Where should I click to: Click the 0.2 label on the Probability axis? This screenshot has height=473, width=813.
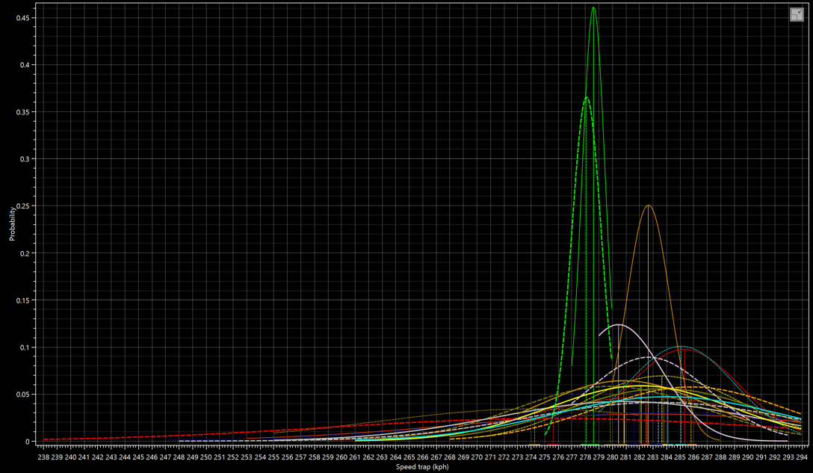pyautogui.click(x=25, y=253)
